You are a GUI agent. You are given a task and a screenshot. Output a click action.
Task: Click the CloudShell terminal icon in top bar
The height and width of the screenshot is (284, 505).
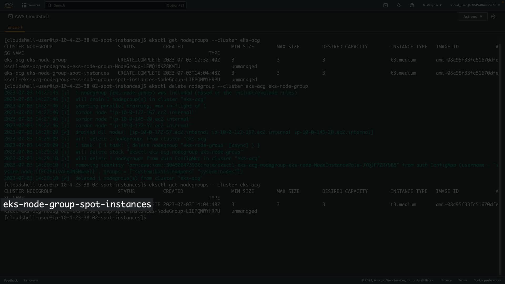tap(386, 5)
